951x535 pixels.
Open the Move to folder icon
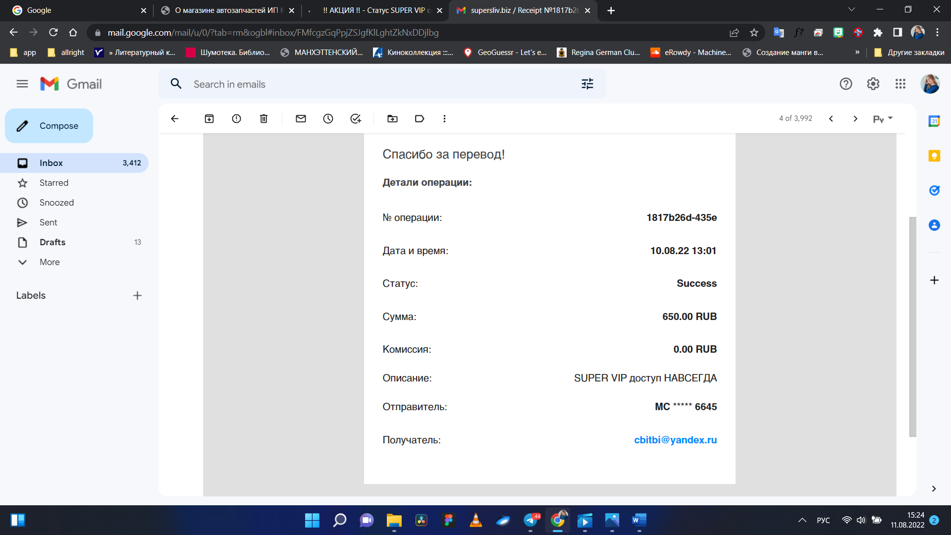[x=392, y=118]
